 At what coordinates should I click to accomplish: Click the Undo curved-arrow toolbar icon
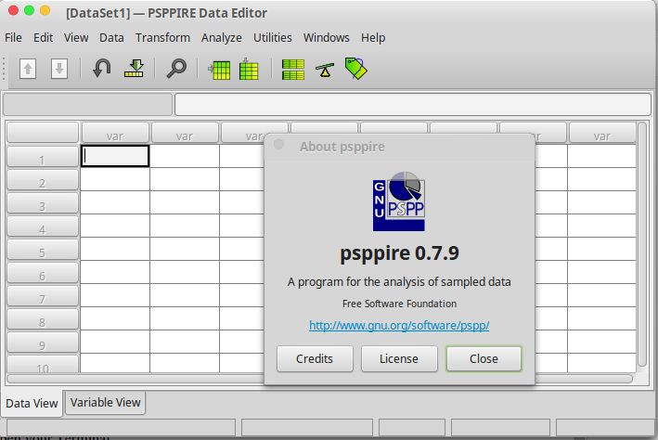tap(101, 68)
